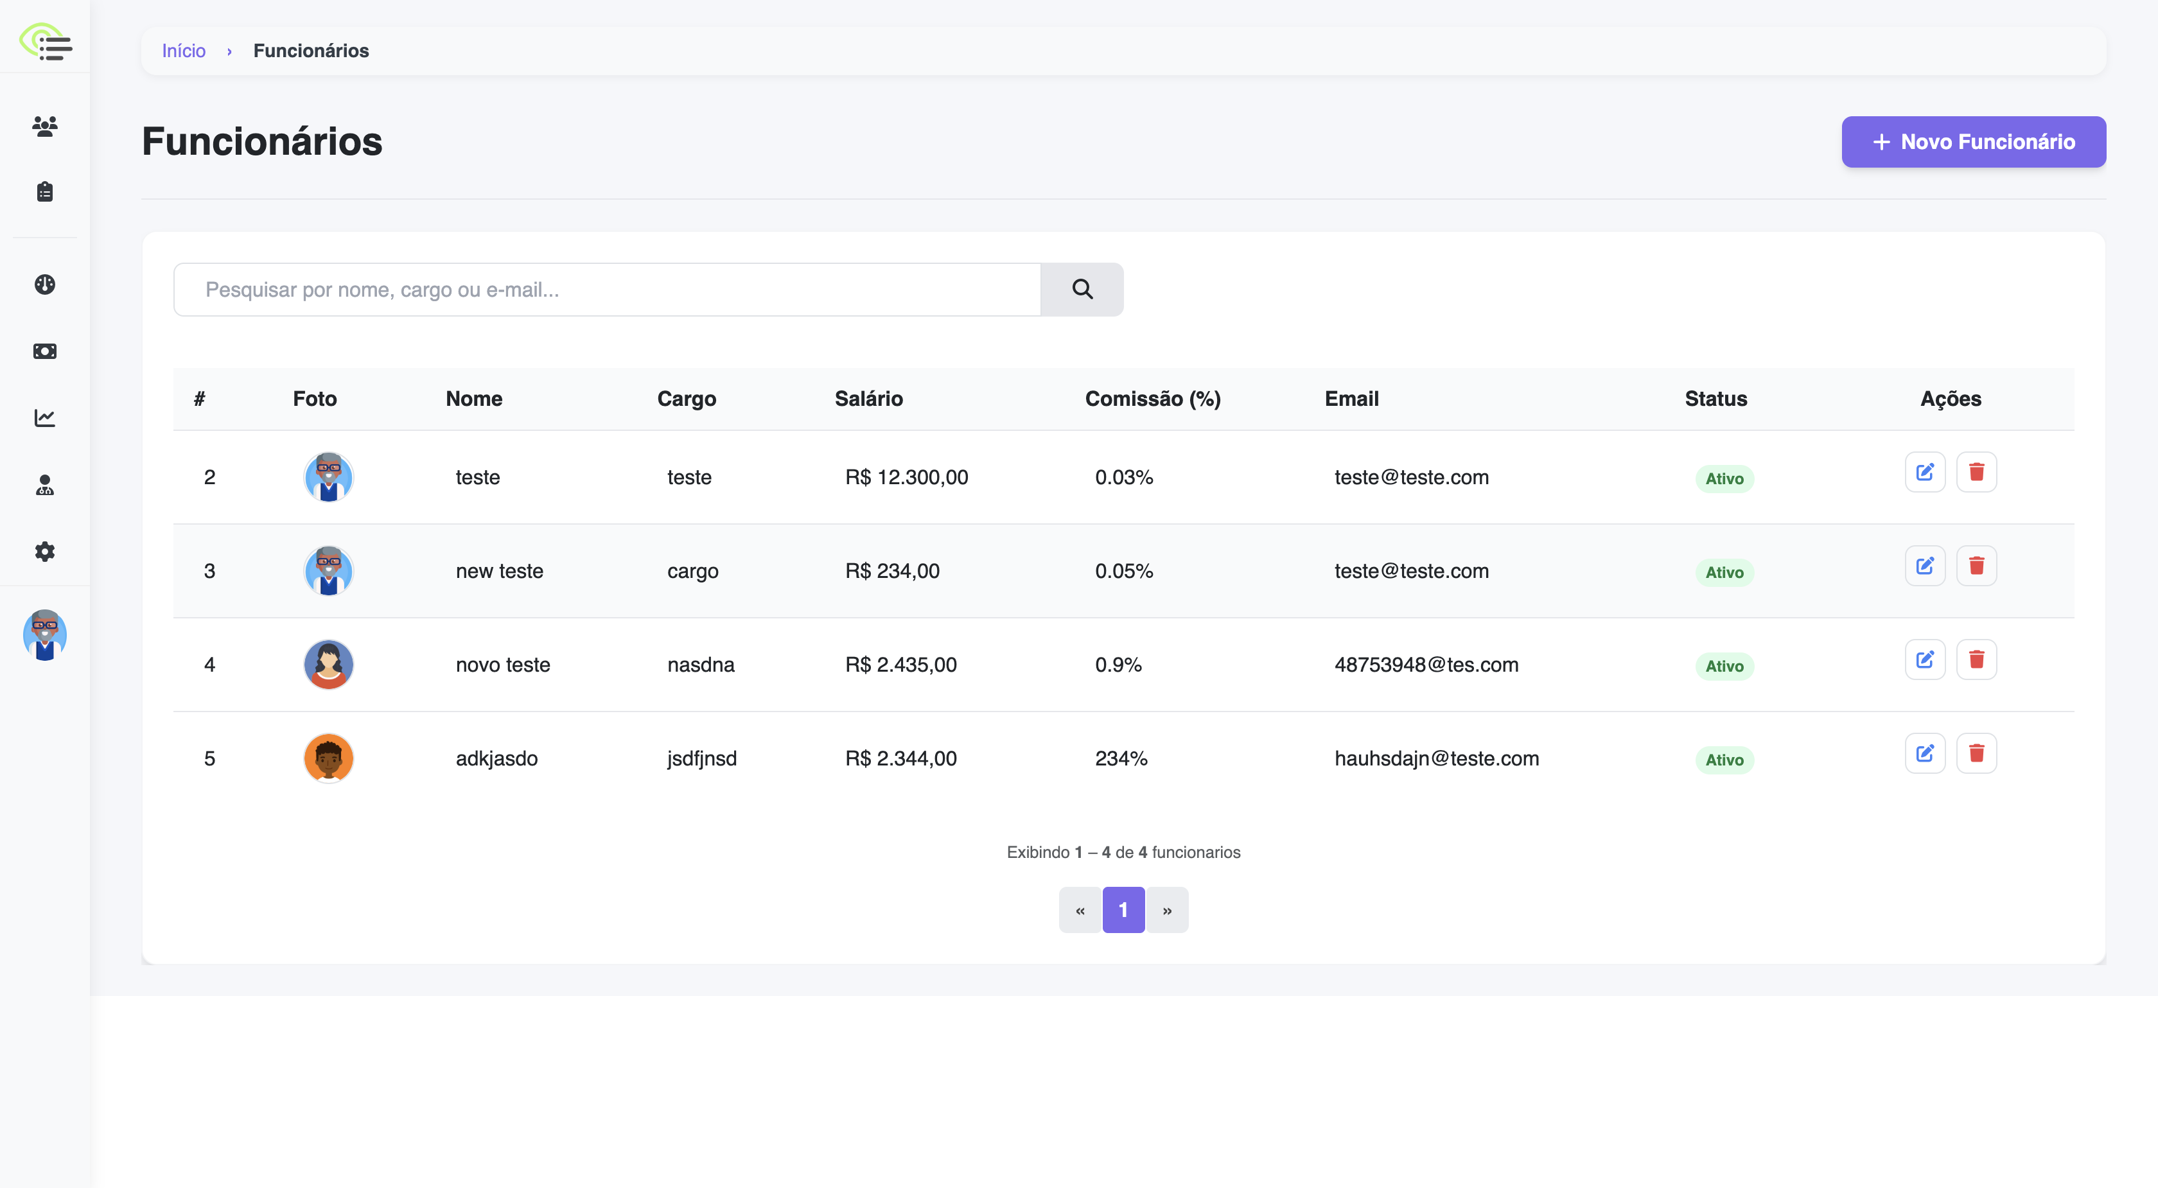Image resolution: width=2158 pixels, height=1188 pixels.
Task: Go to Início breadcrumb link
Action: [184, 50]
